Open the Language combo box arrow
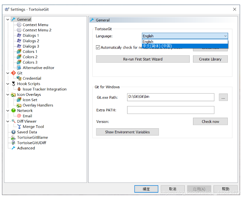The height and width of the screenshot is (199, 244). tap(225, 36)
